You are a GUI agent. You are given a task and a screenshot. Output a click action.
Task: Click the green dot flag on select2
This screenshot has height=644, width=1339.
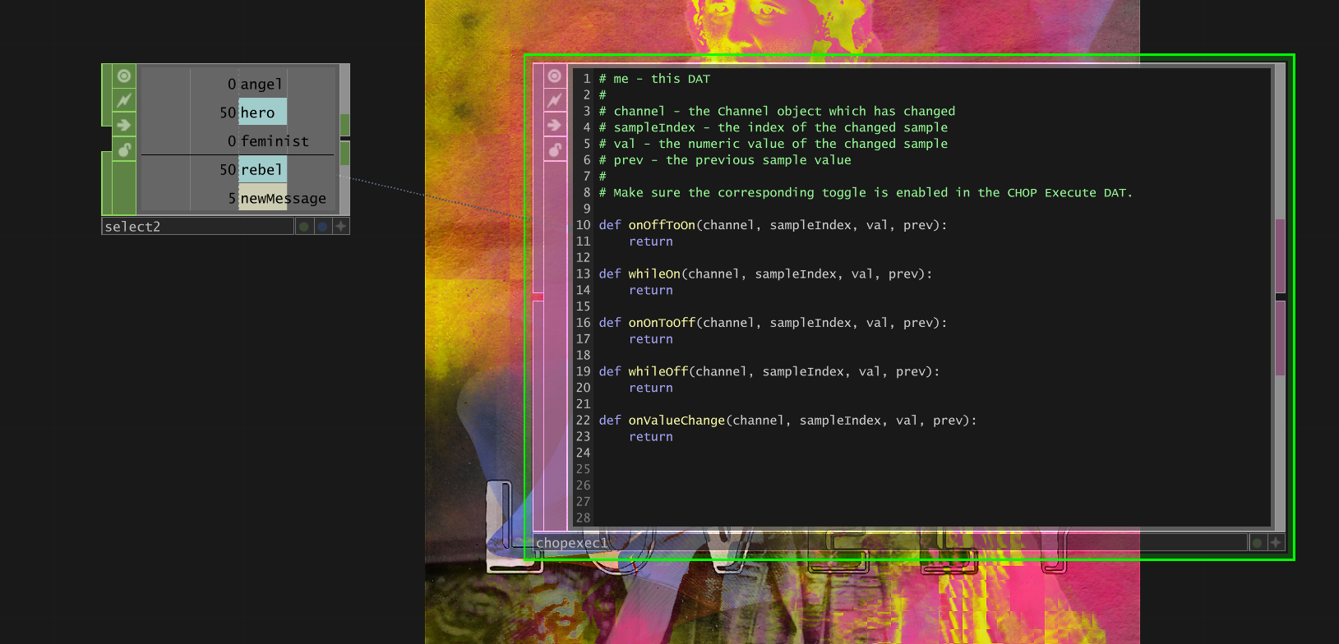[x=304, y=227]
